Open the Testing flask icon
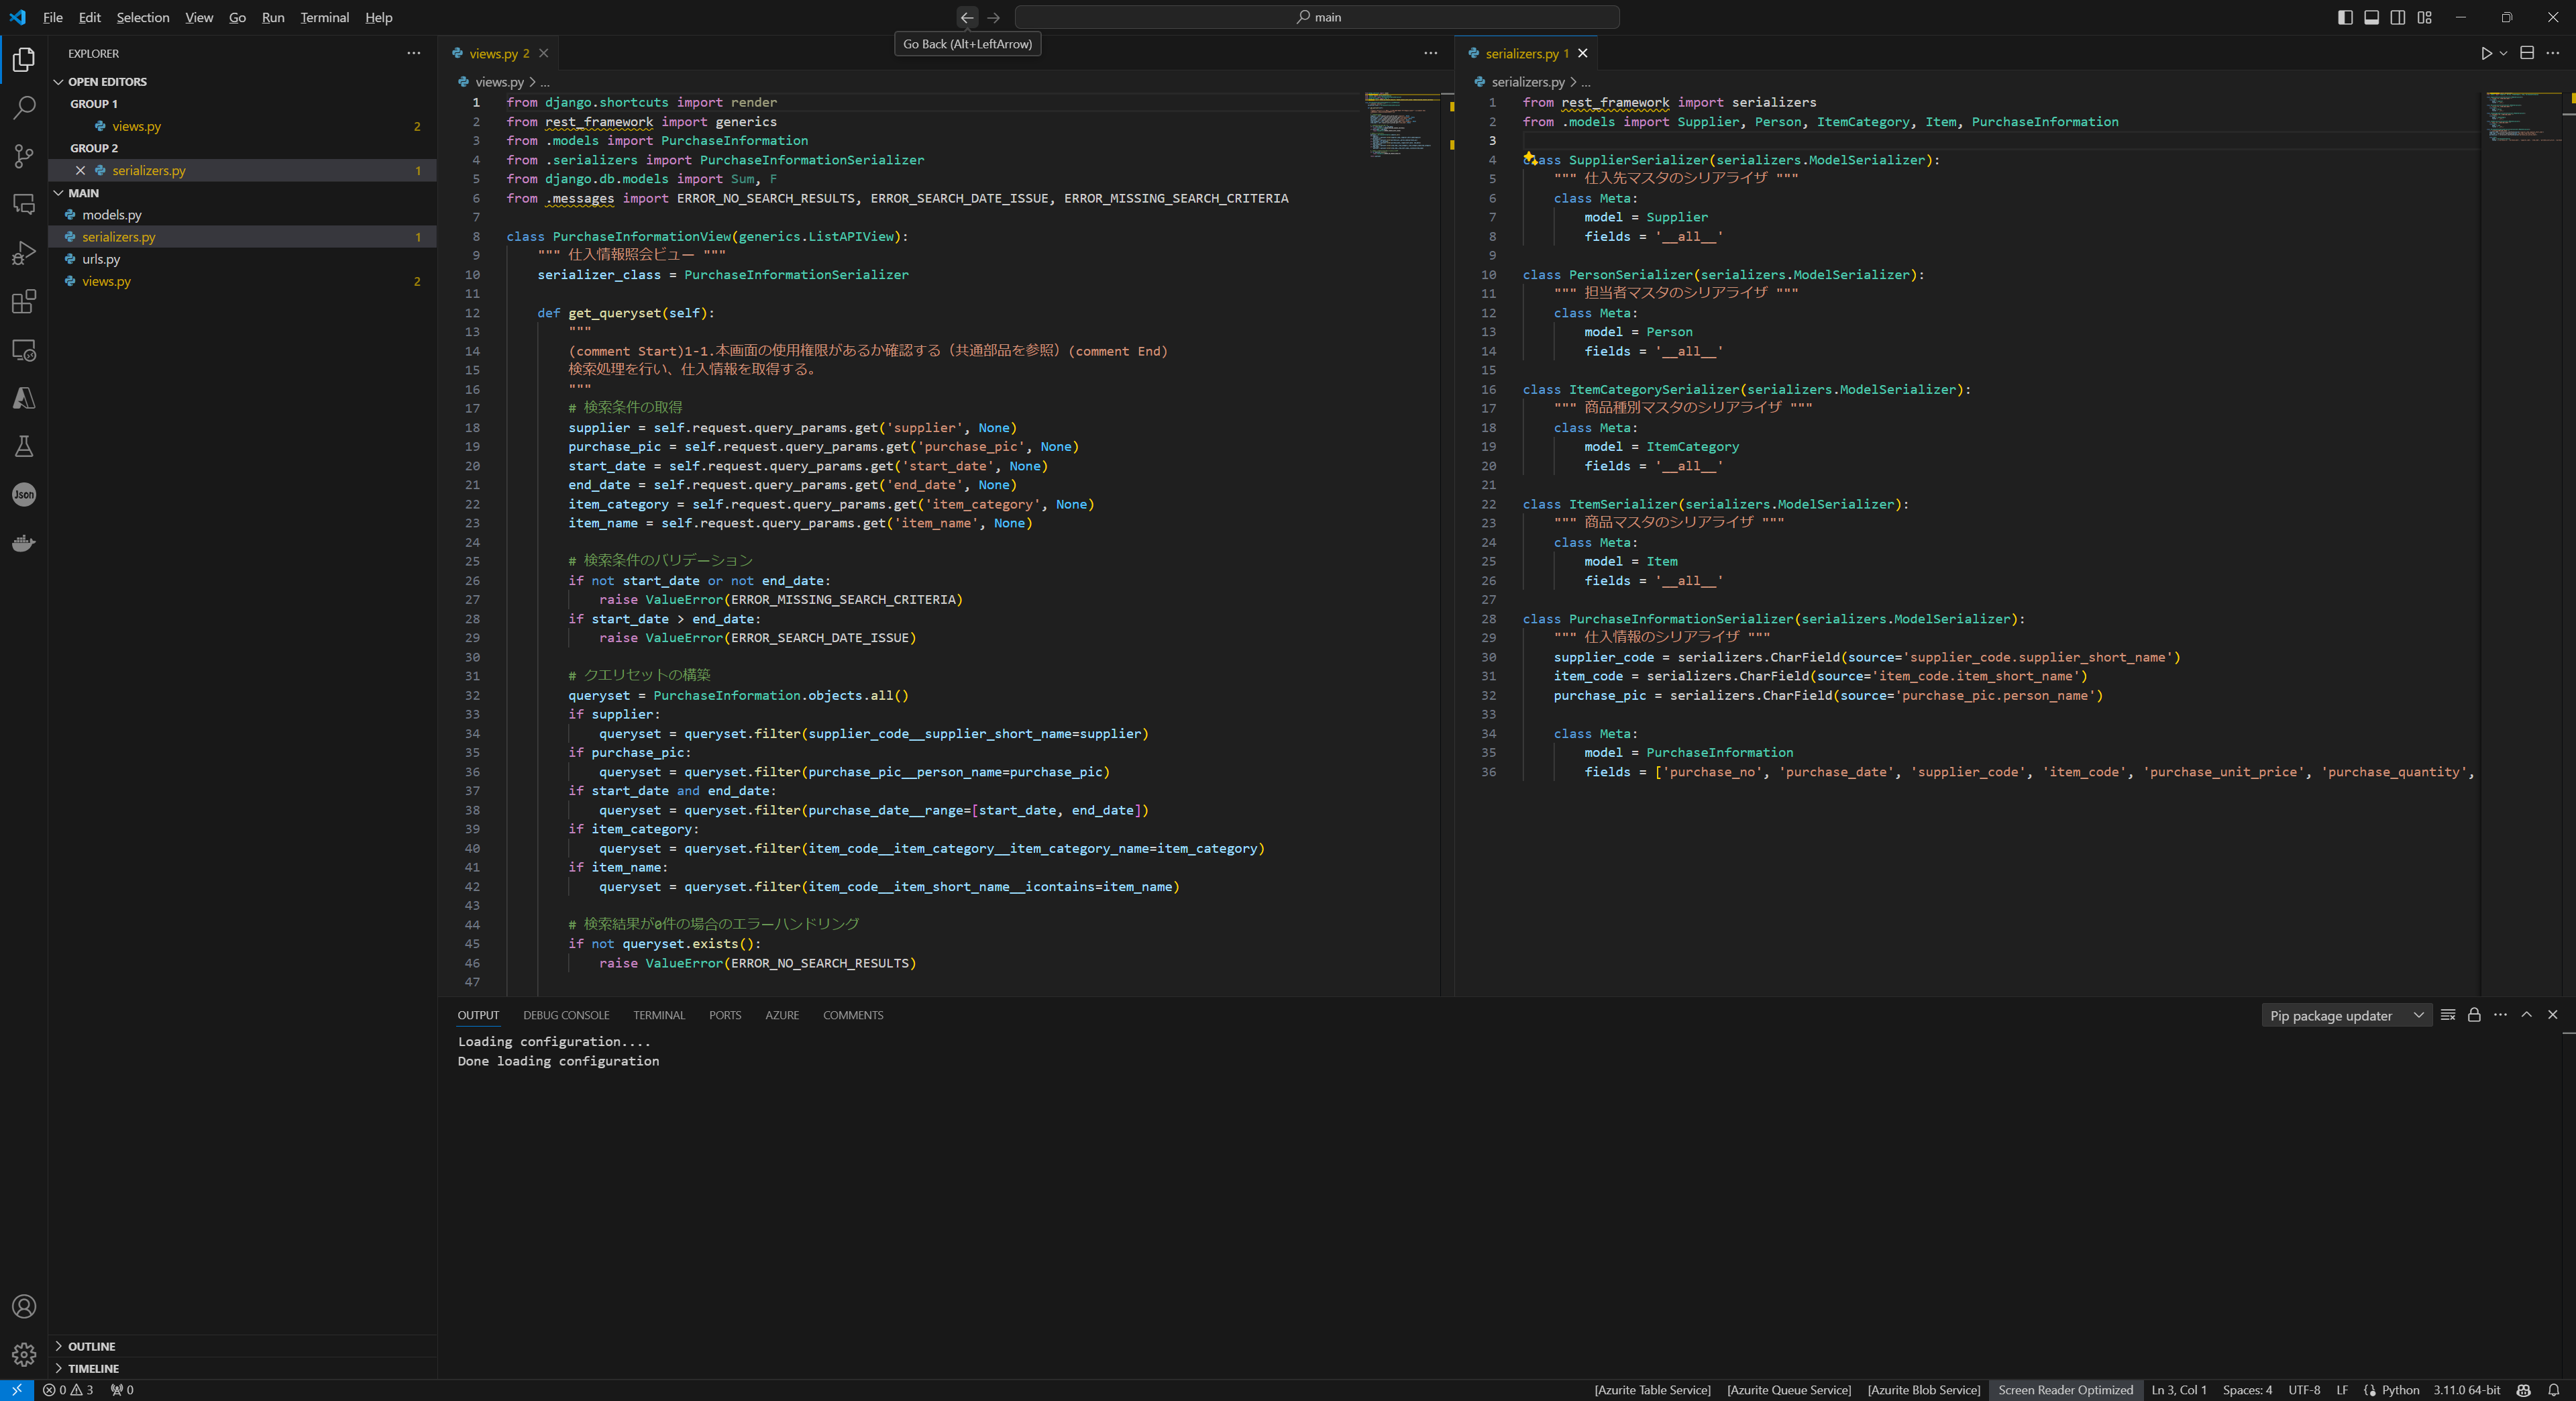Image resolution: width=2576 pixels, height=1401 pixels. (x=24, y=446)
